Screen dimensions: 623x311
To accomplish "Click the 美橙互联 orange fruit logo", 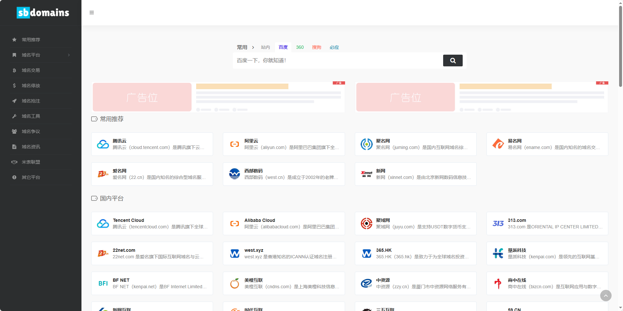I will click(x=235, y=283).
